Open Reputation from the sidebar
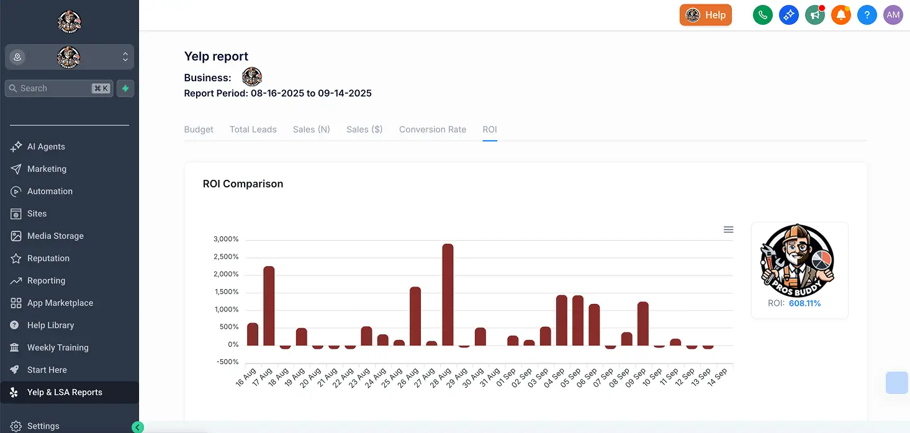Screen dimensions: 910x433 click(x=48, y=258)
